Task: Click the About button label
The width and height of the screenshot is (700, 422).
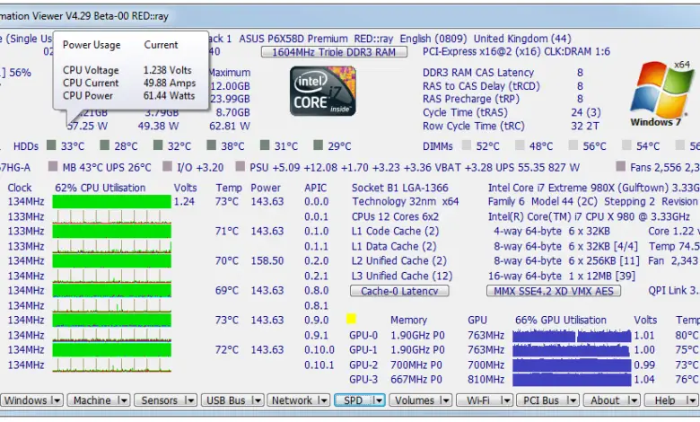Action: [605, 400]
